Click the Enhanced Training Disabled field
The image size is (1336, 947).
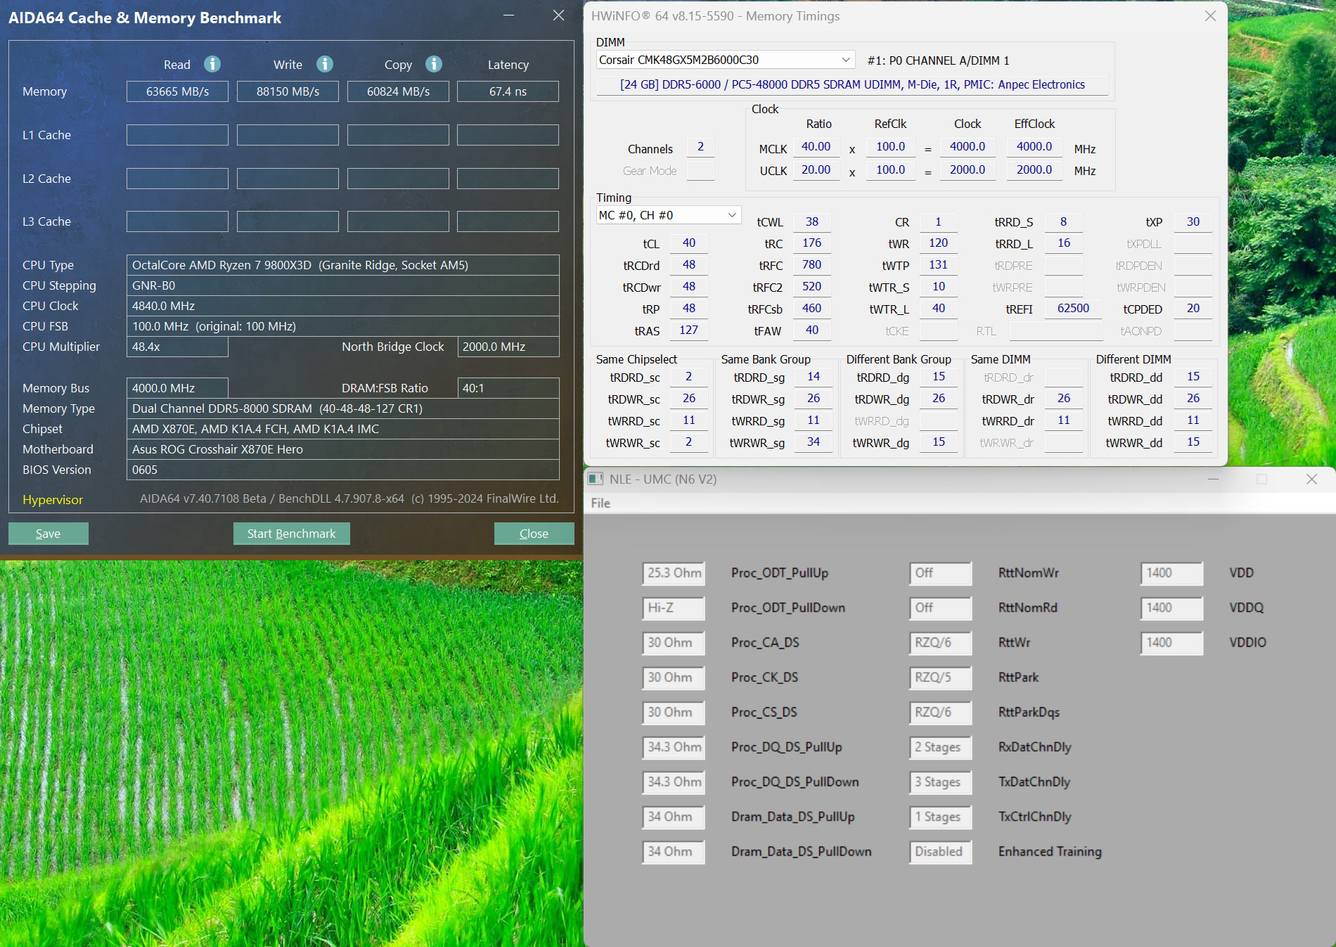(940, 852)
